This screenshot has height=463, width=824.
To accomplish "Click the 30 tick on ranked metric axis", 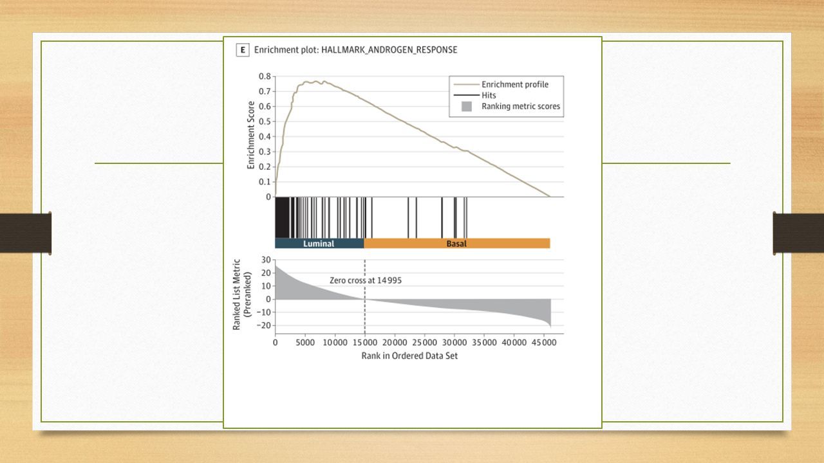I will pos(267,260).
